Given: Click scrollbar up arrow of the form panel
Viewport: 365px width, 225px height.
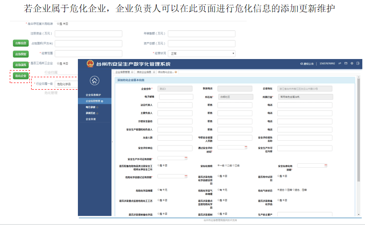Looking at the screenshot, I should 358,77.
